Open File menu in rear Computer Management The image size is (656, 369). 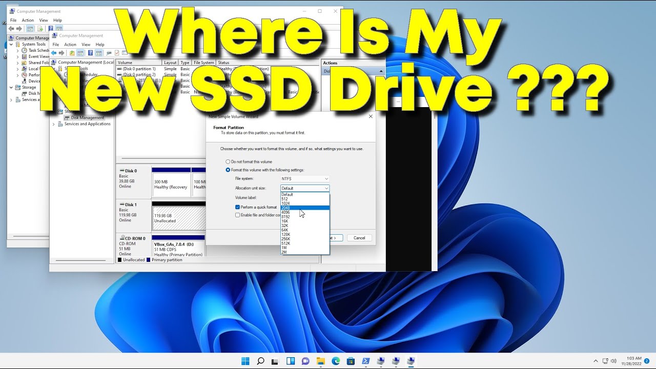click(13, 20)
